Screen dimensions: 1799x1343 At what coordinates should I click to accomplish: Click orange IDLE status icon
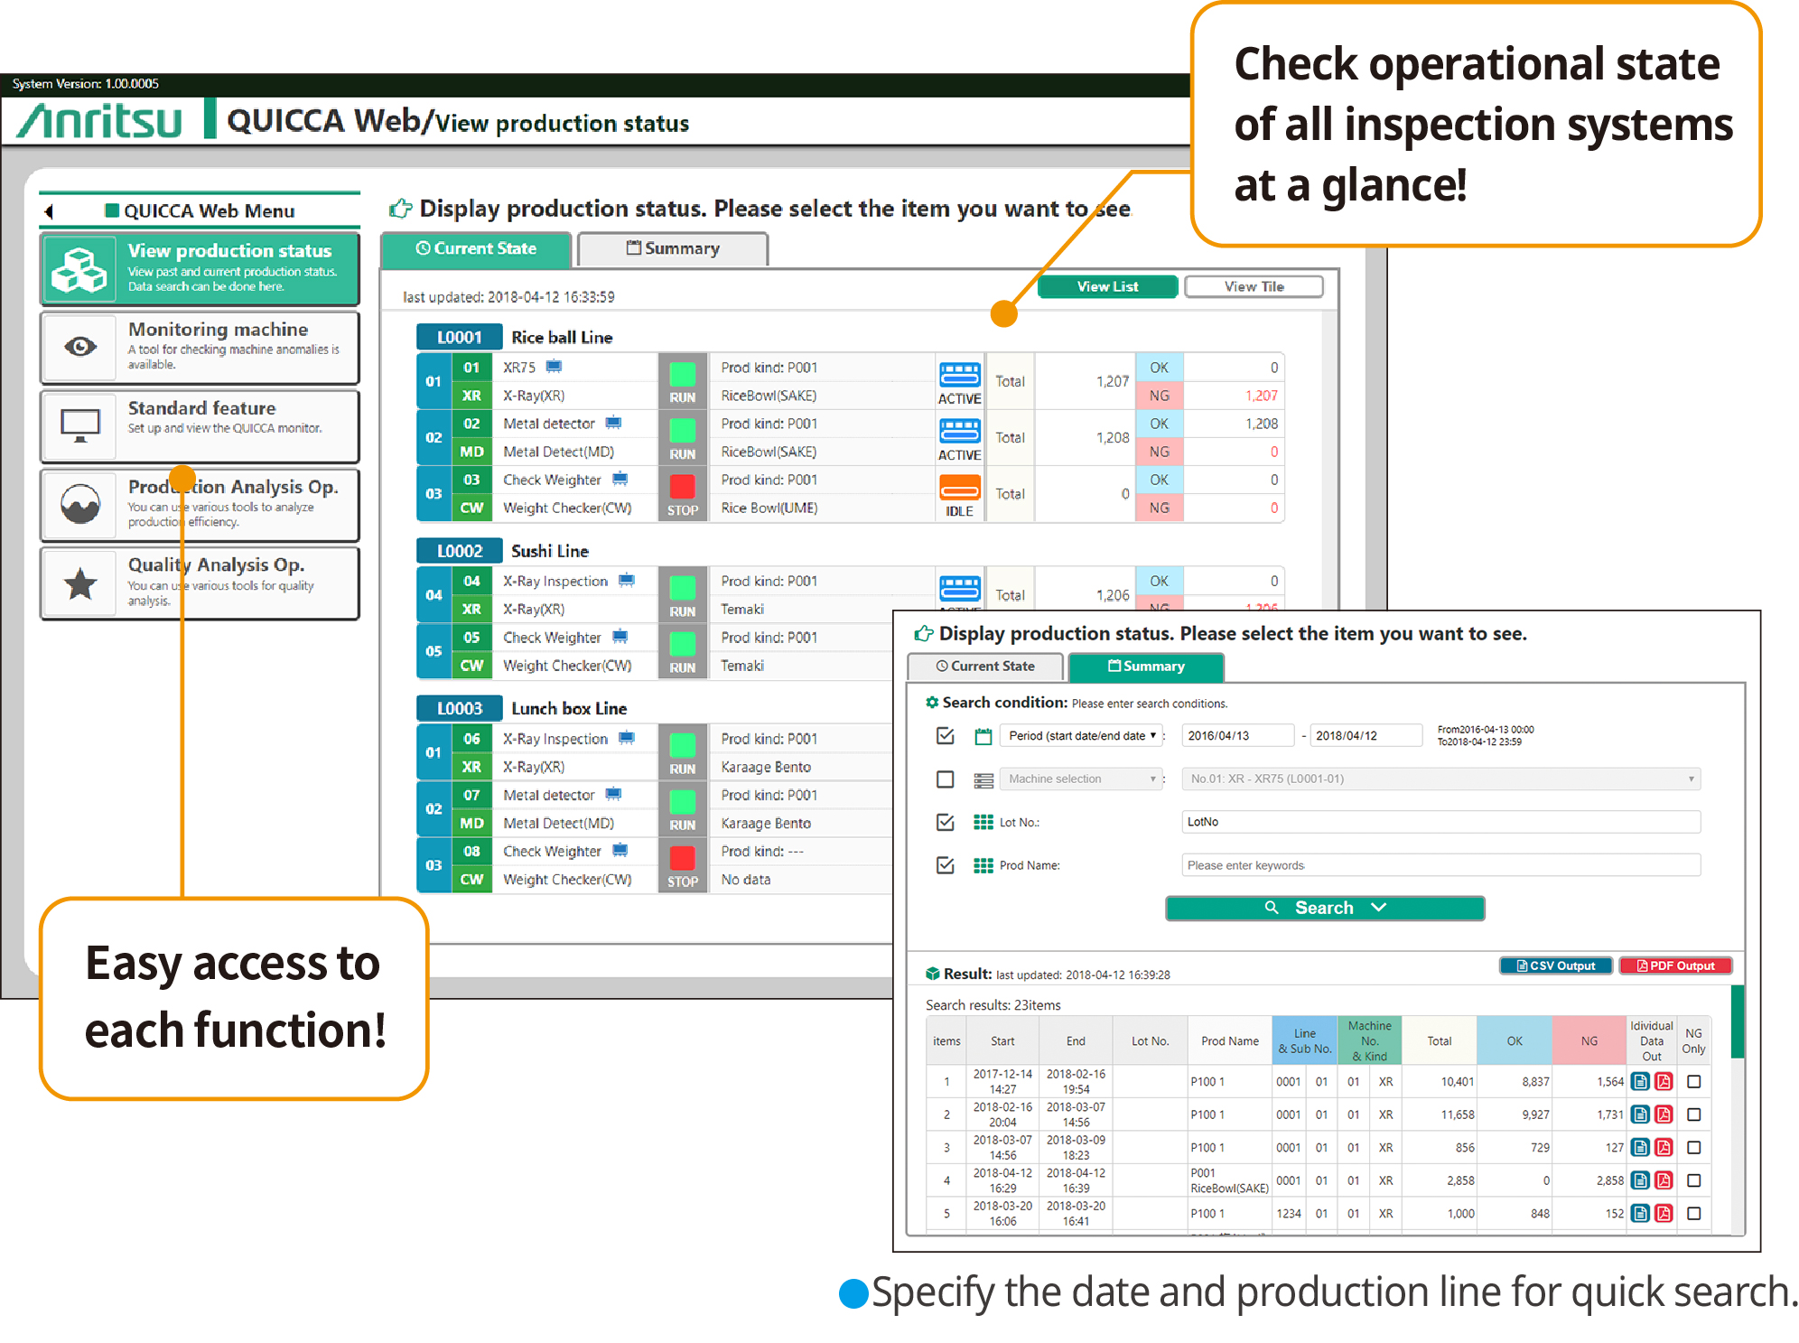959,488
